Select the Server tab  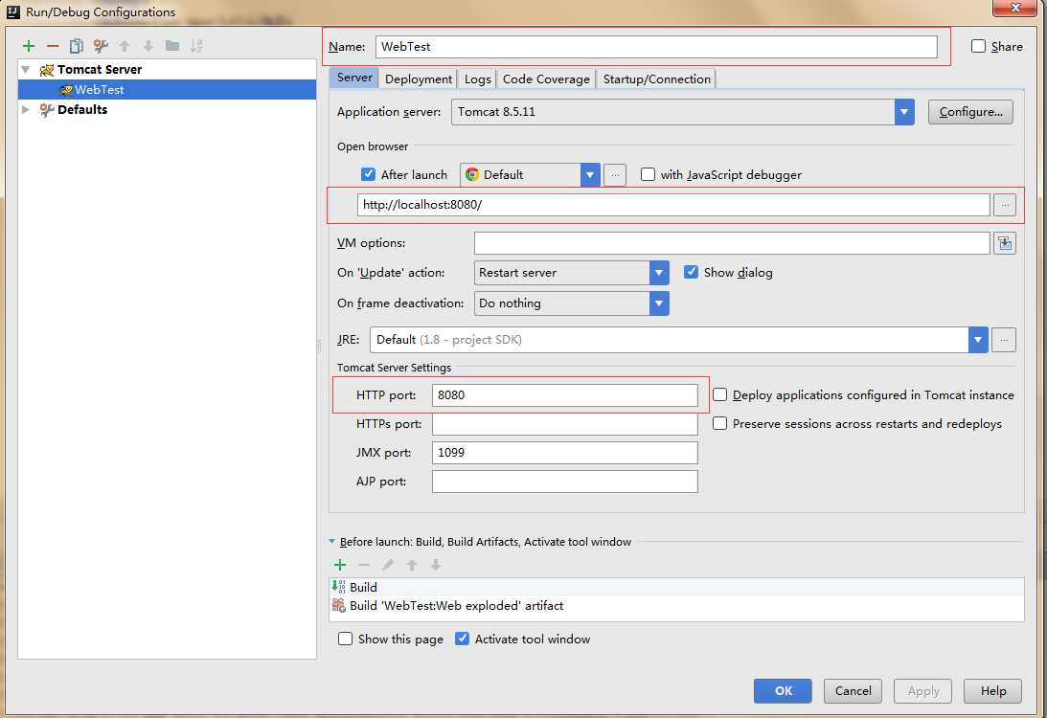354,79
